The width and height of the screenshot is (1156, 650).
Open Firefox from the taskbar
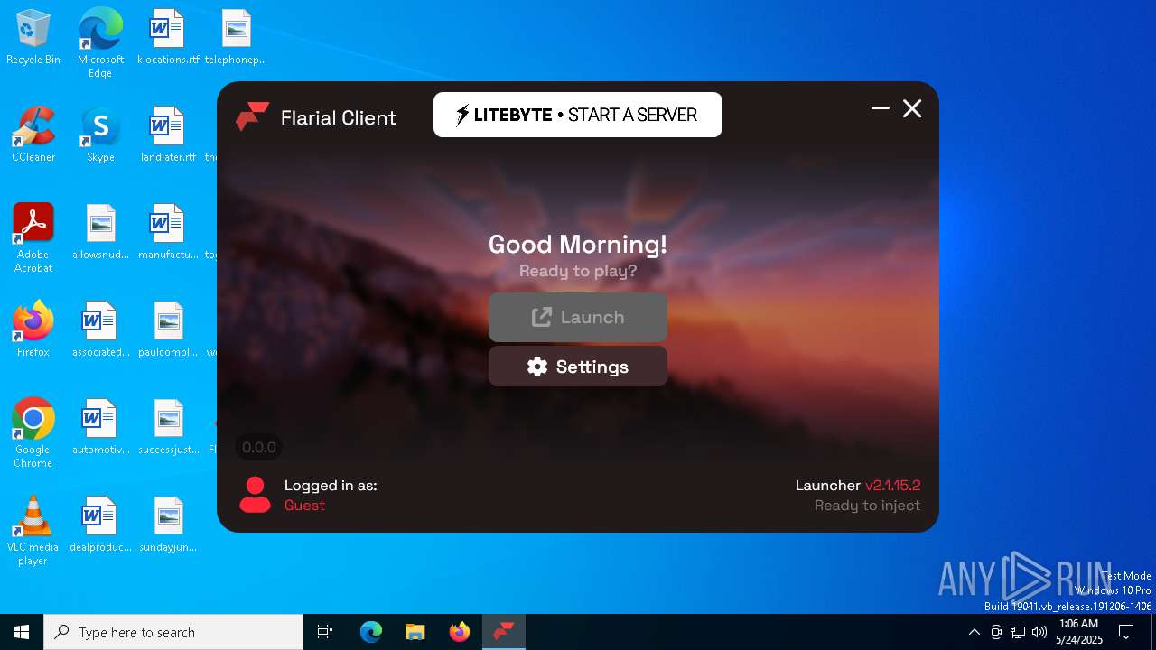(x=459, y=632)
